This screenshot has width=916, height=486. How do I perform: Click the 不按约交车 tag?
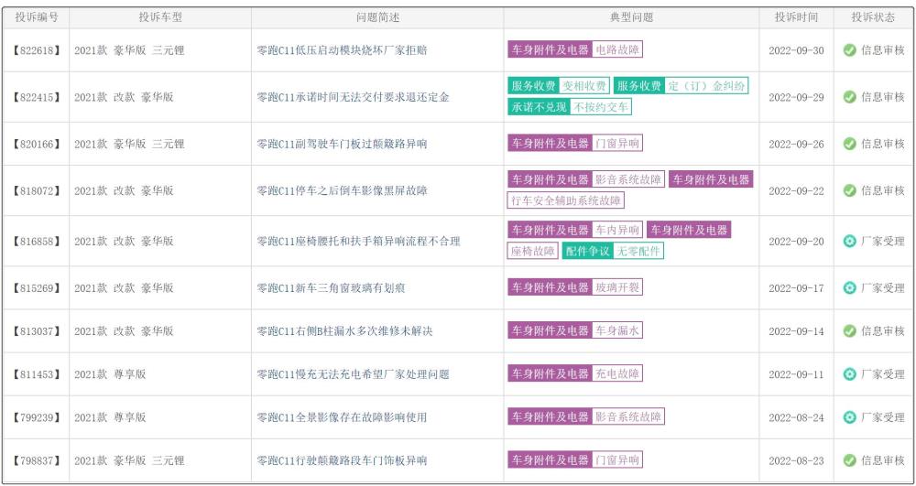[601, 107]
